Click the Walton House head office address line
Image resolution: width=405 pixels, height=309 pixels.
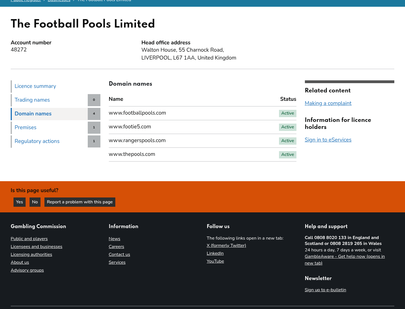point(183,50)
